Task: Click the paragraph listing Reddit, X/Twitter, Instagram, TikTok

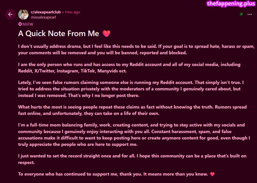Action: 129,68
